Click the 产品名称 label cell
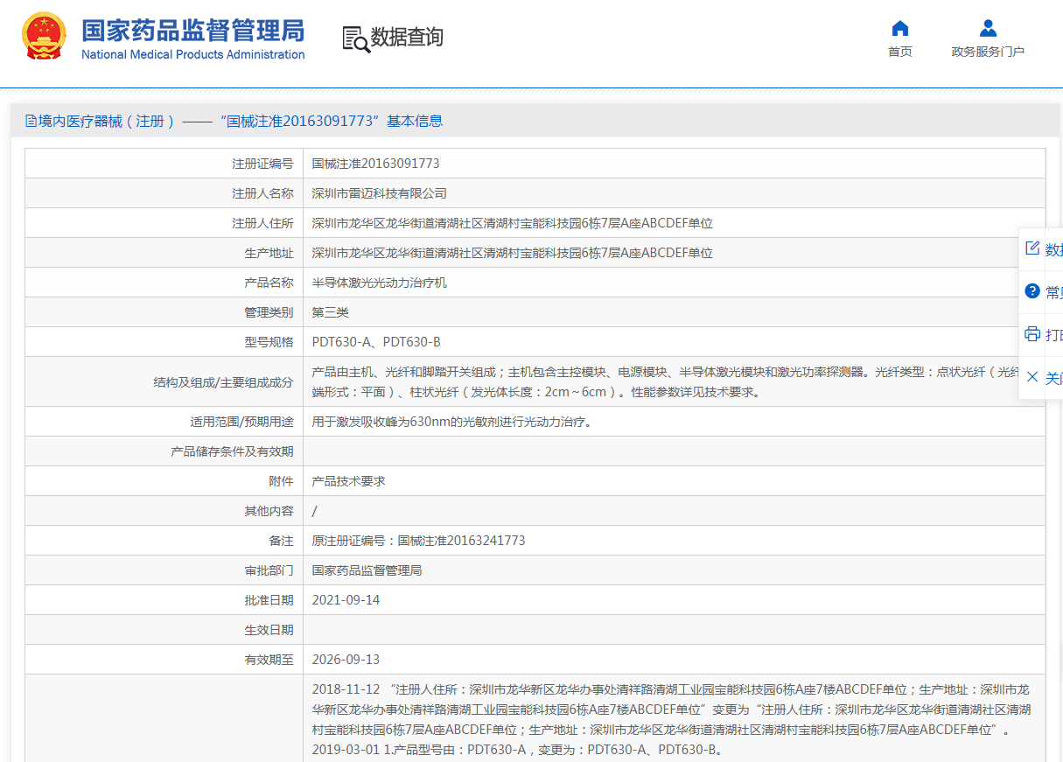1063x762 pixels. pos(164,283)
